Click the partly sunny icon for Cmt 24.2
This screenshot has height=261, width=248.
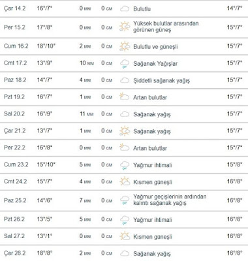point(125,181)
